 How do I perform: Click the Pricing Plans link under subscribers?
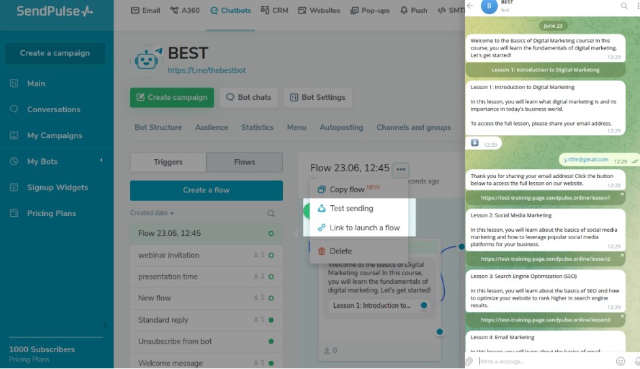[x=29, y=359]
